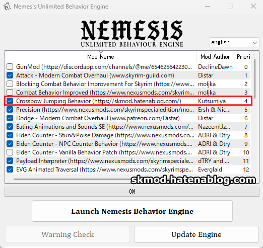Close the Nemesis window
The width and height of the screenshot is (263, 248).
[x=253, y=7]
